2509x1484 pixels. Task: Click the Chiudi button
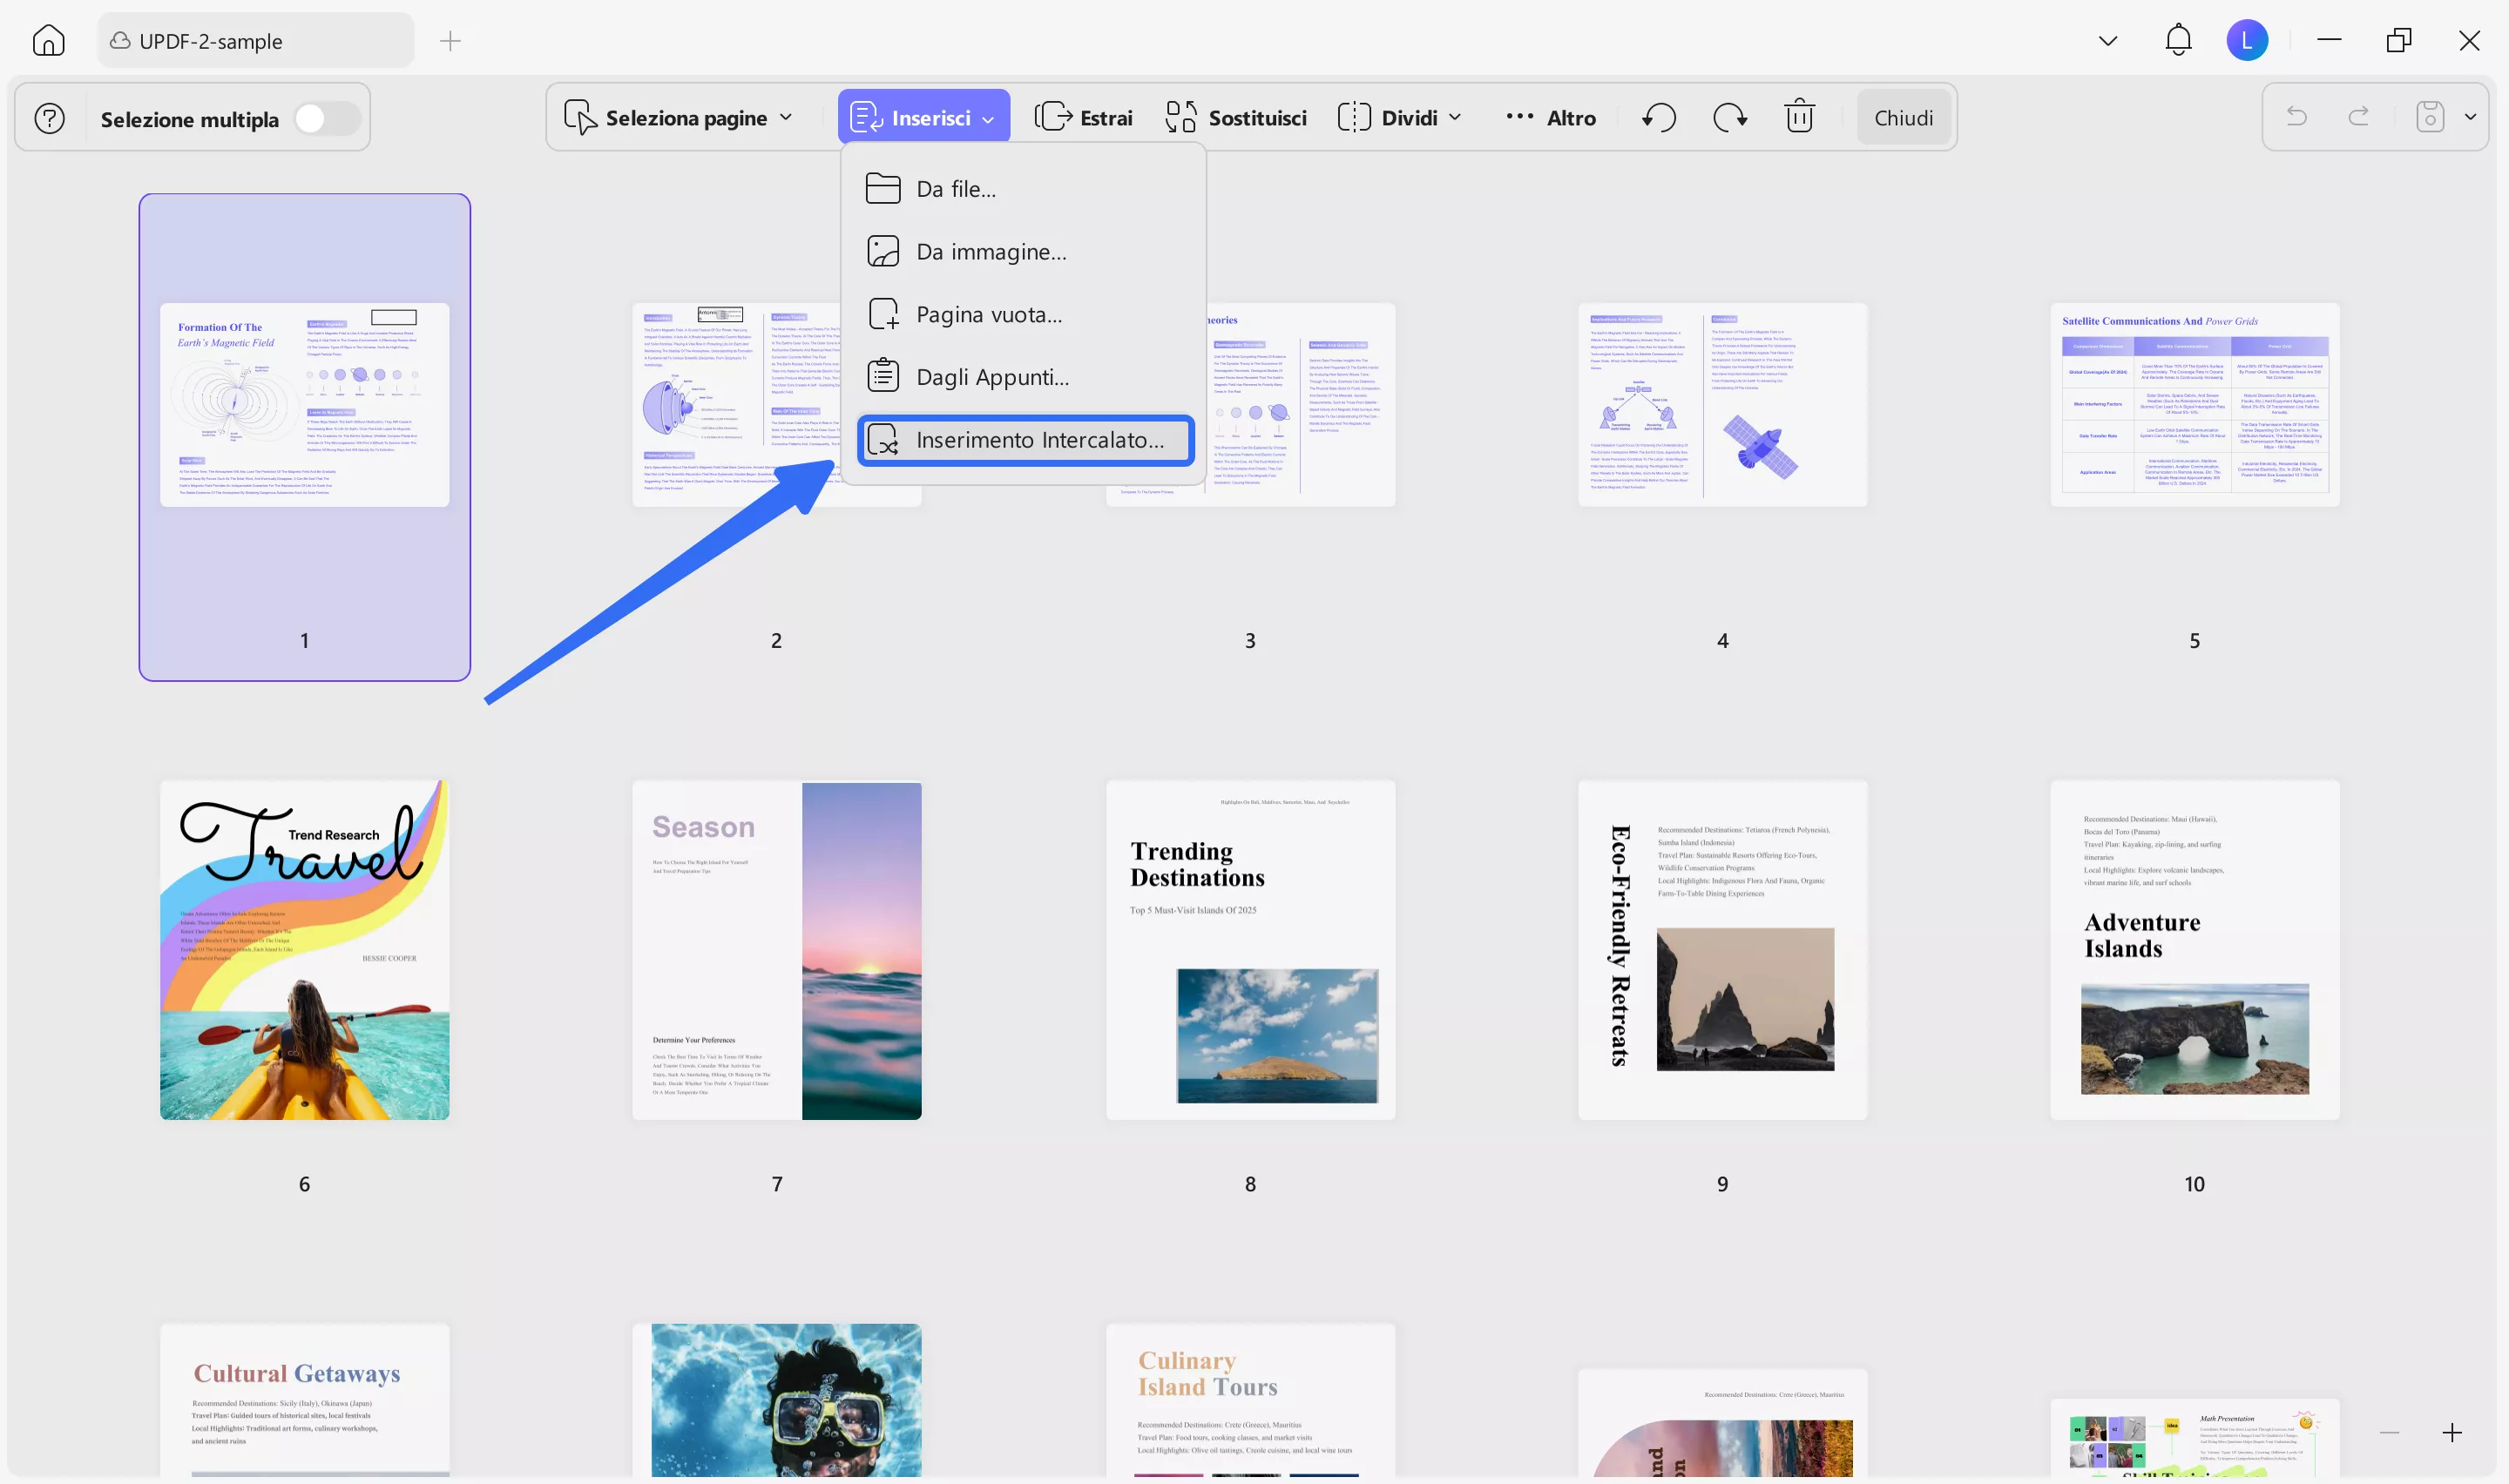pyautogui.click(x=1903, y=118)
